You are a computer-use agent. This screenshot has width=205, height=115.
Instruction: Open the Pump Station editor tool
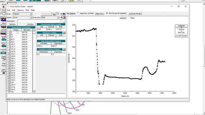[x=4, y=58]
